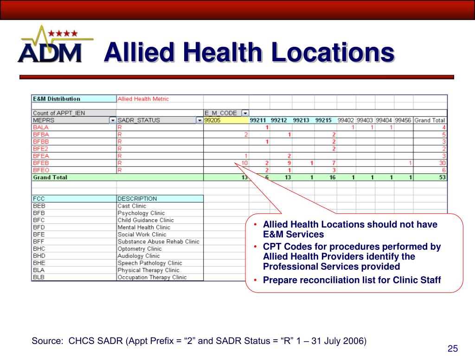
Task: Select 'Substance Abuse Rehab Clinic' description
Action: point(160,242)
